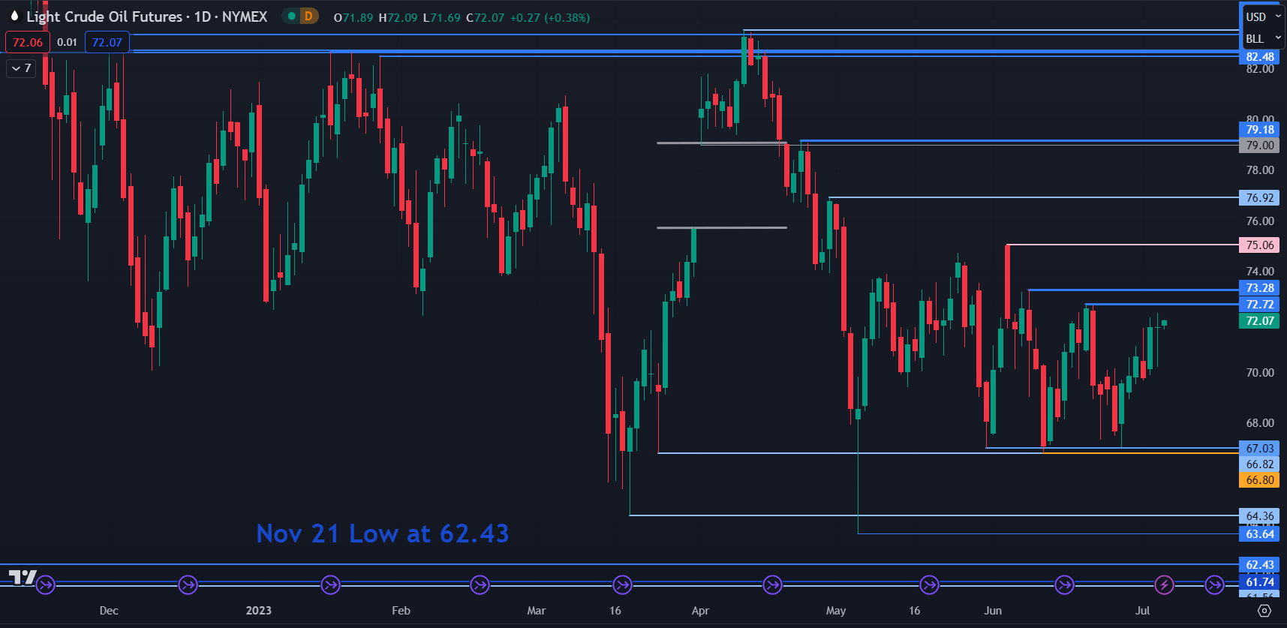Screen dimensions: 1287x628
Task: Open the BLL unit dropdown
Action: [1263, 38]
